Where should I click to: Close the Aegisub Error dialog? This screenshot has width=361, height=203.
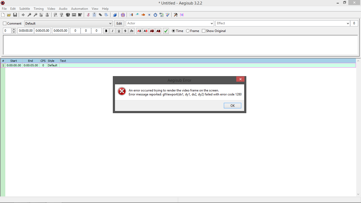pyautogui.click(x=240, y=79)
